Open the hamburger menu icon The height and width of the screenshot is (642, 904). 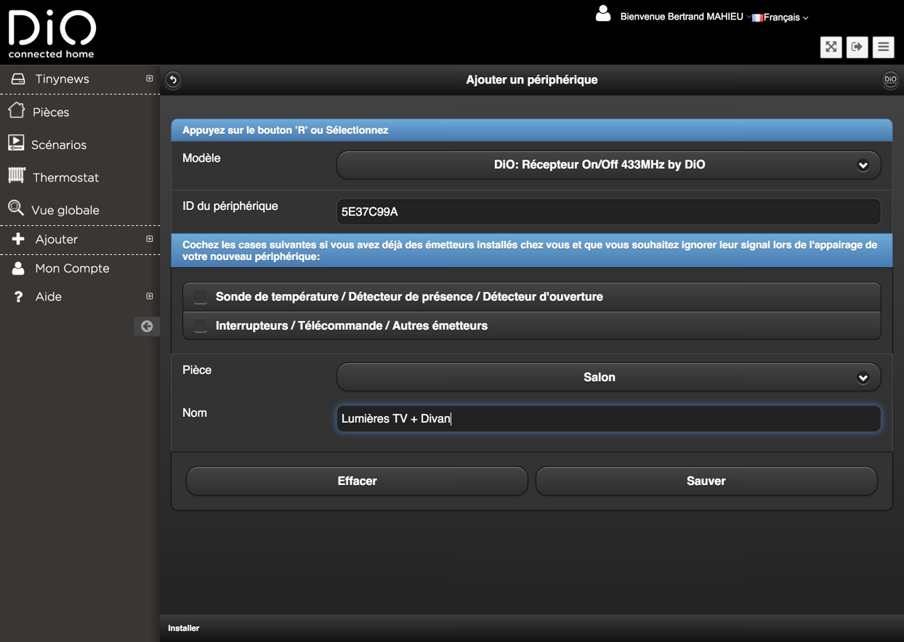tap(883, 47)
